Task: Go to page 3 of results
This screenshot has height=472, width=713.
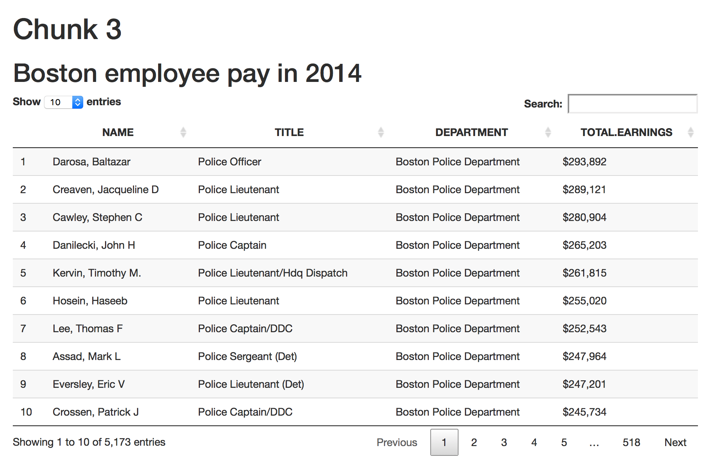Action: [504, 442]
